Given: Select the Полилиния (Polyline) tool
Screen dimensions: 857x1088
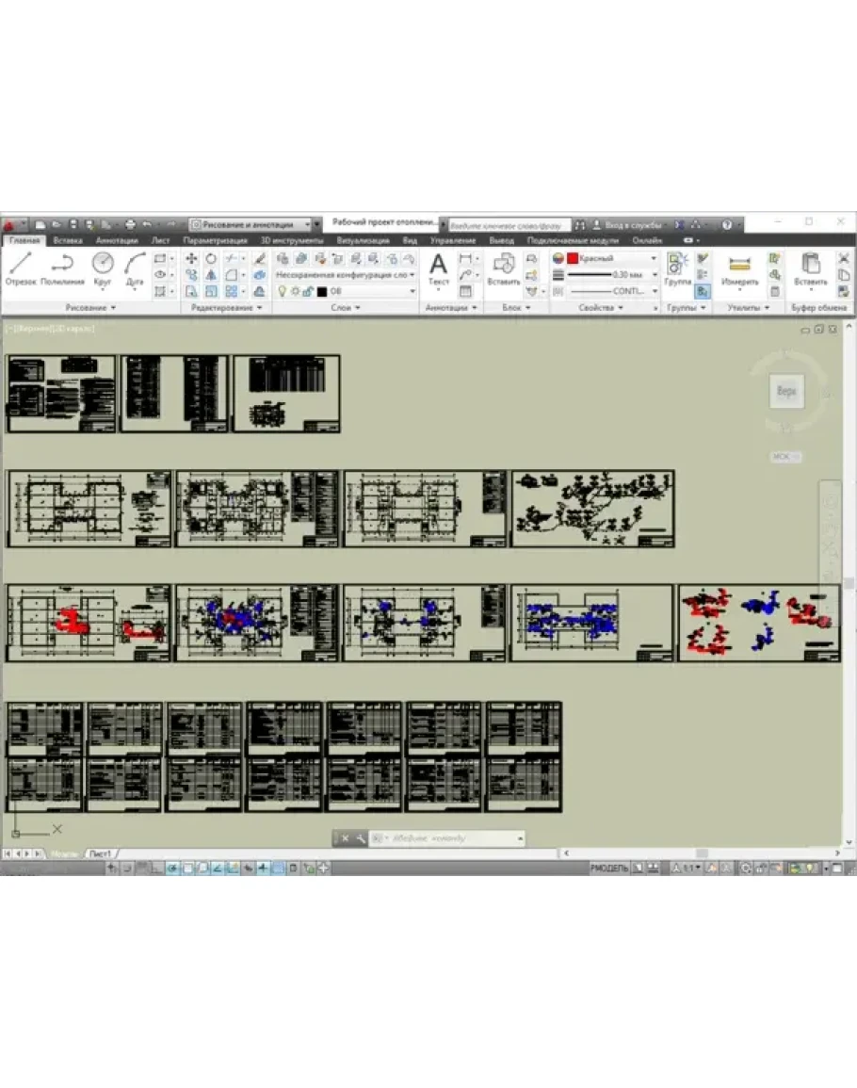Looking at the screenshot, I should tap(62, 267).
